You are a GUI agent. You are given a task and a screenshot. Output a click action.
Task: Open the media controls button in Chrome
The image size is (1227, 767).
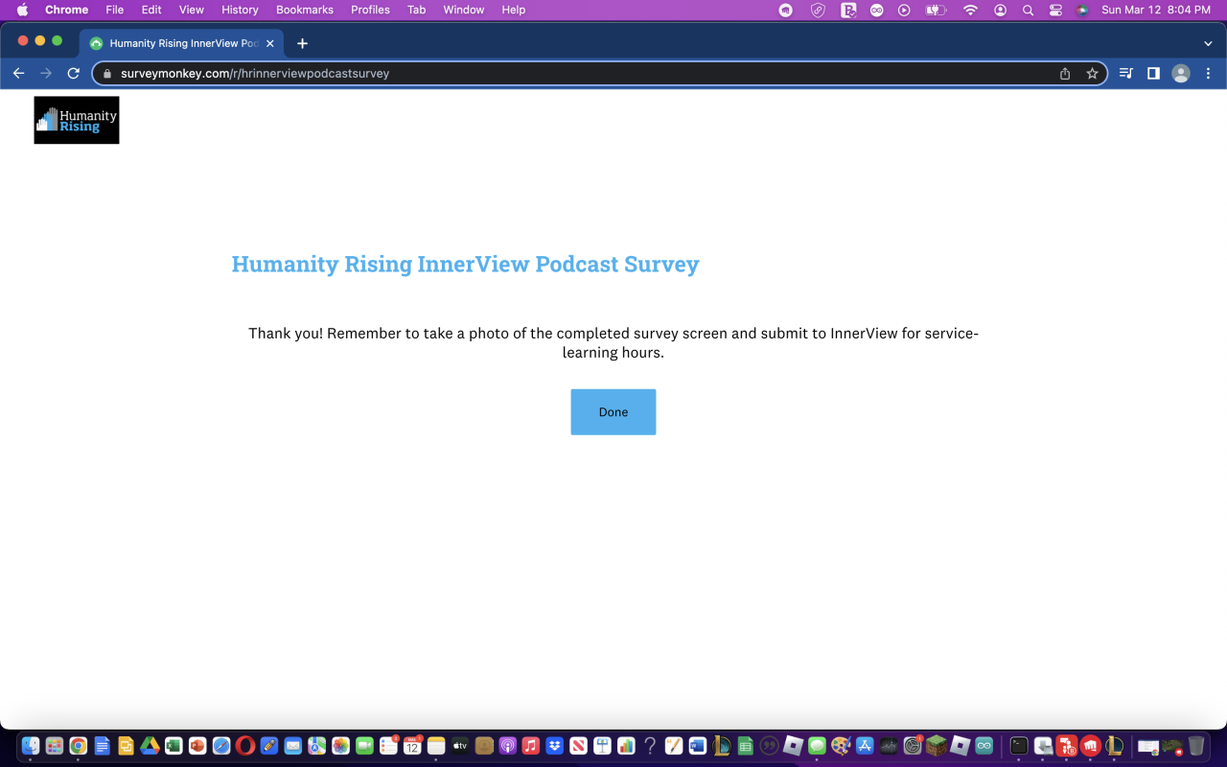1126,74
